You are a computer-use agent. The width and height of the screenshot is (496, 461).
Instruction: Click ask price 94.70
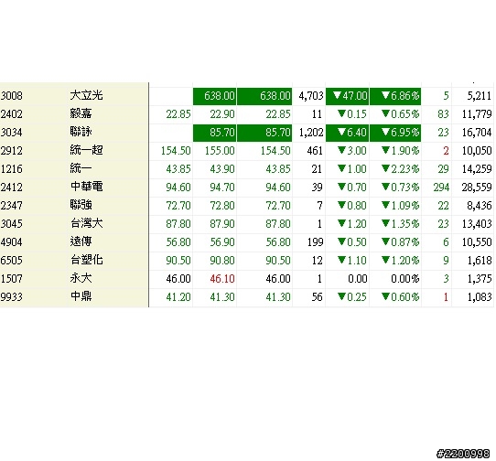222,188
